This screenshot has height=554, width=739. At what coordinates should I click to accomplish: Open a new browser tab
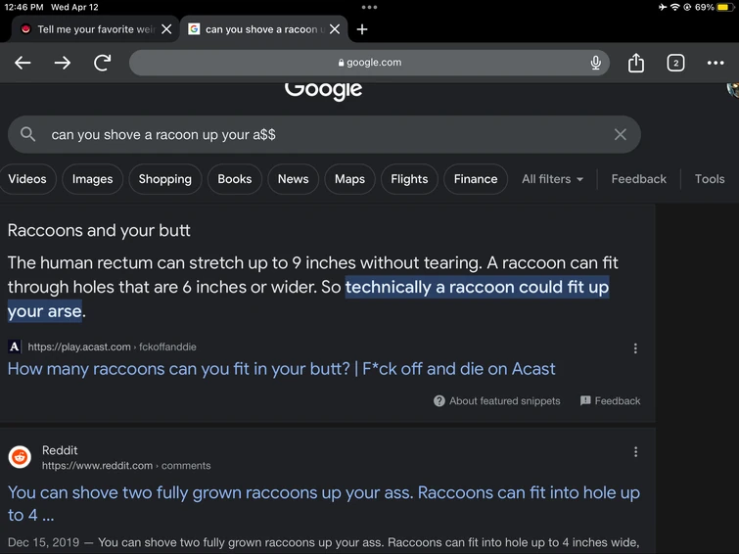pos(362,29)
